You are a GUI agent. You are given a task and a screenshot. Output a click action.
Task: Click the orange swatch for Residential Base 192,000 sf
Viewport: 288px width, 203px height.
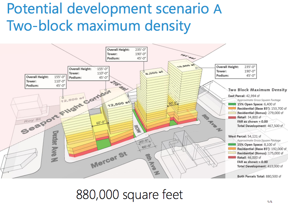coord(232,149)
